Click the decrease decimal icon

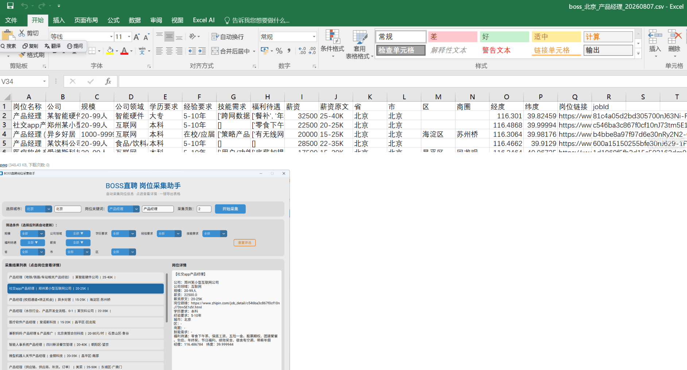312,51
